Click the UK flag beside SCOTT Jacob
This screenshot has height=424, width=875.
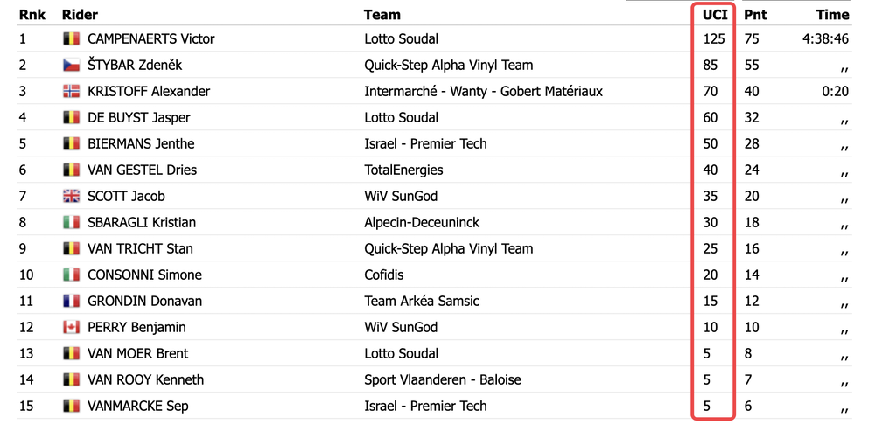(72, 197)
